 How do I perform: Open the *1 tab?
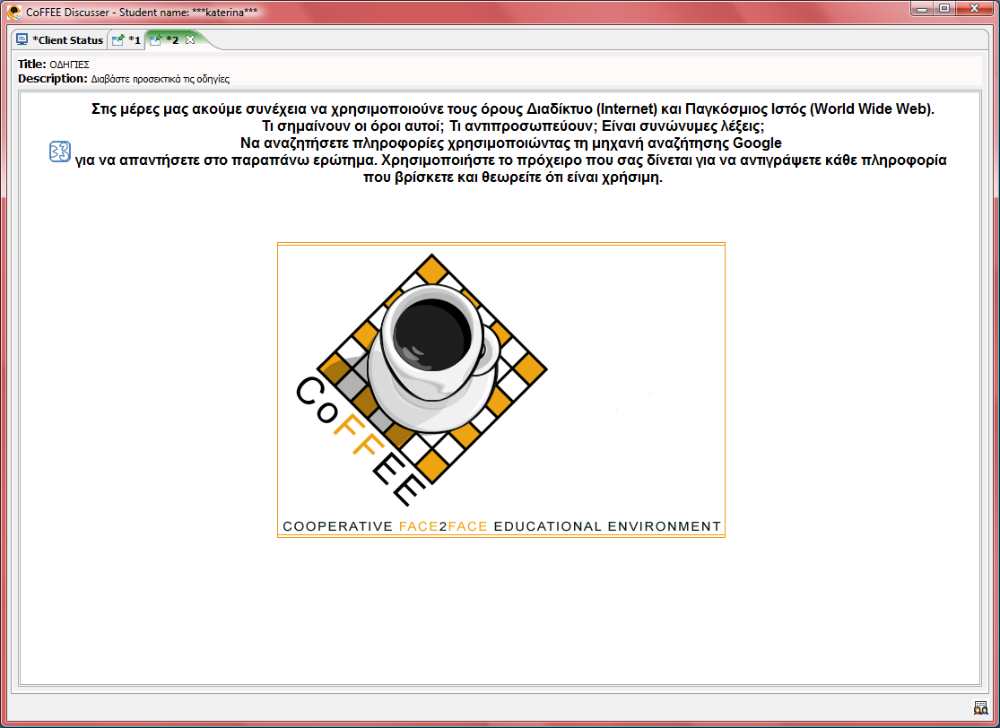[126, 40]
